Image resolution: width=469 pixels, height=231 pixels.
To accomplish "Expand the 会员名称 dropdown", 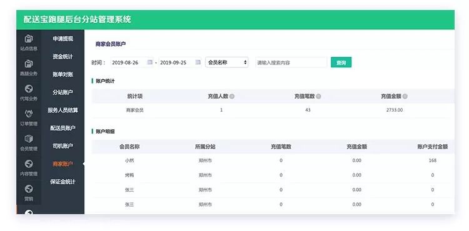I will click(x=227, y=62).
